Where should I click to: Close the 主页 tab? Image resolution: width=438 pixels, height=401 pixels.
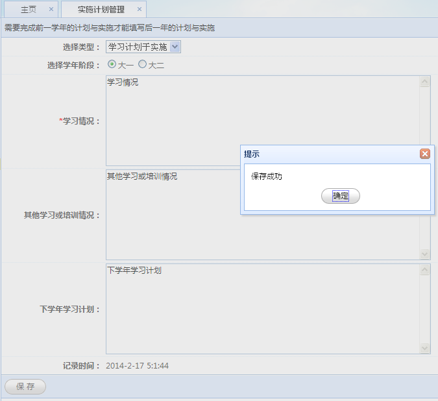[51, 9]
